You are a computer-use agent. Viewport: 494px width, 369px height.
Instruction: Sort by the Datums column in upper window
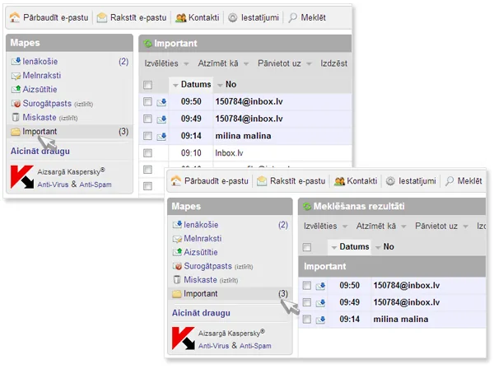[x=192, y=85]
